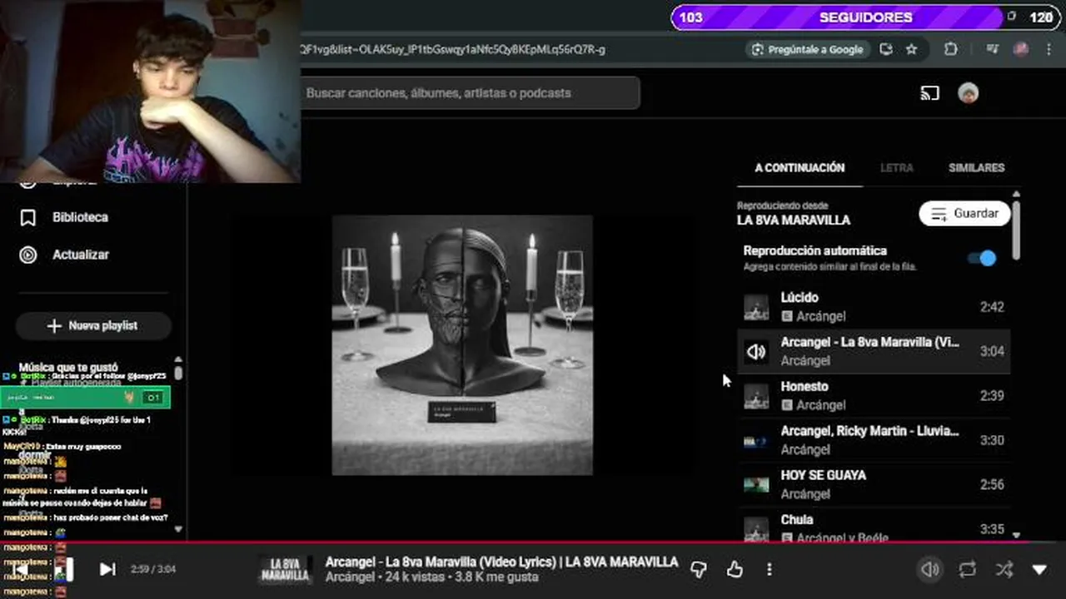
Task: Open the browser extensions puzzle icon
Action: coord(951,49)
